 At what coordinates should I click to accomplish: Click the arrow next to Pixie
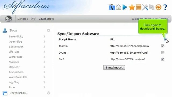point(44,87)
